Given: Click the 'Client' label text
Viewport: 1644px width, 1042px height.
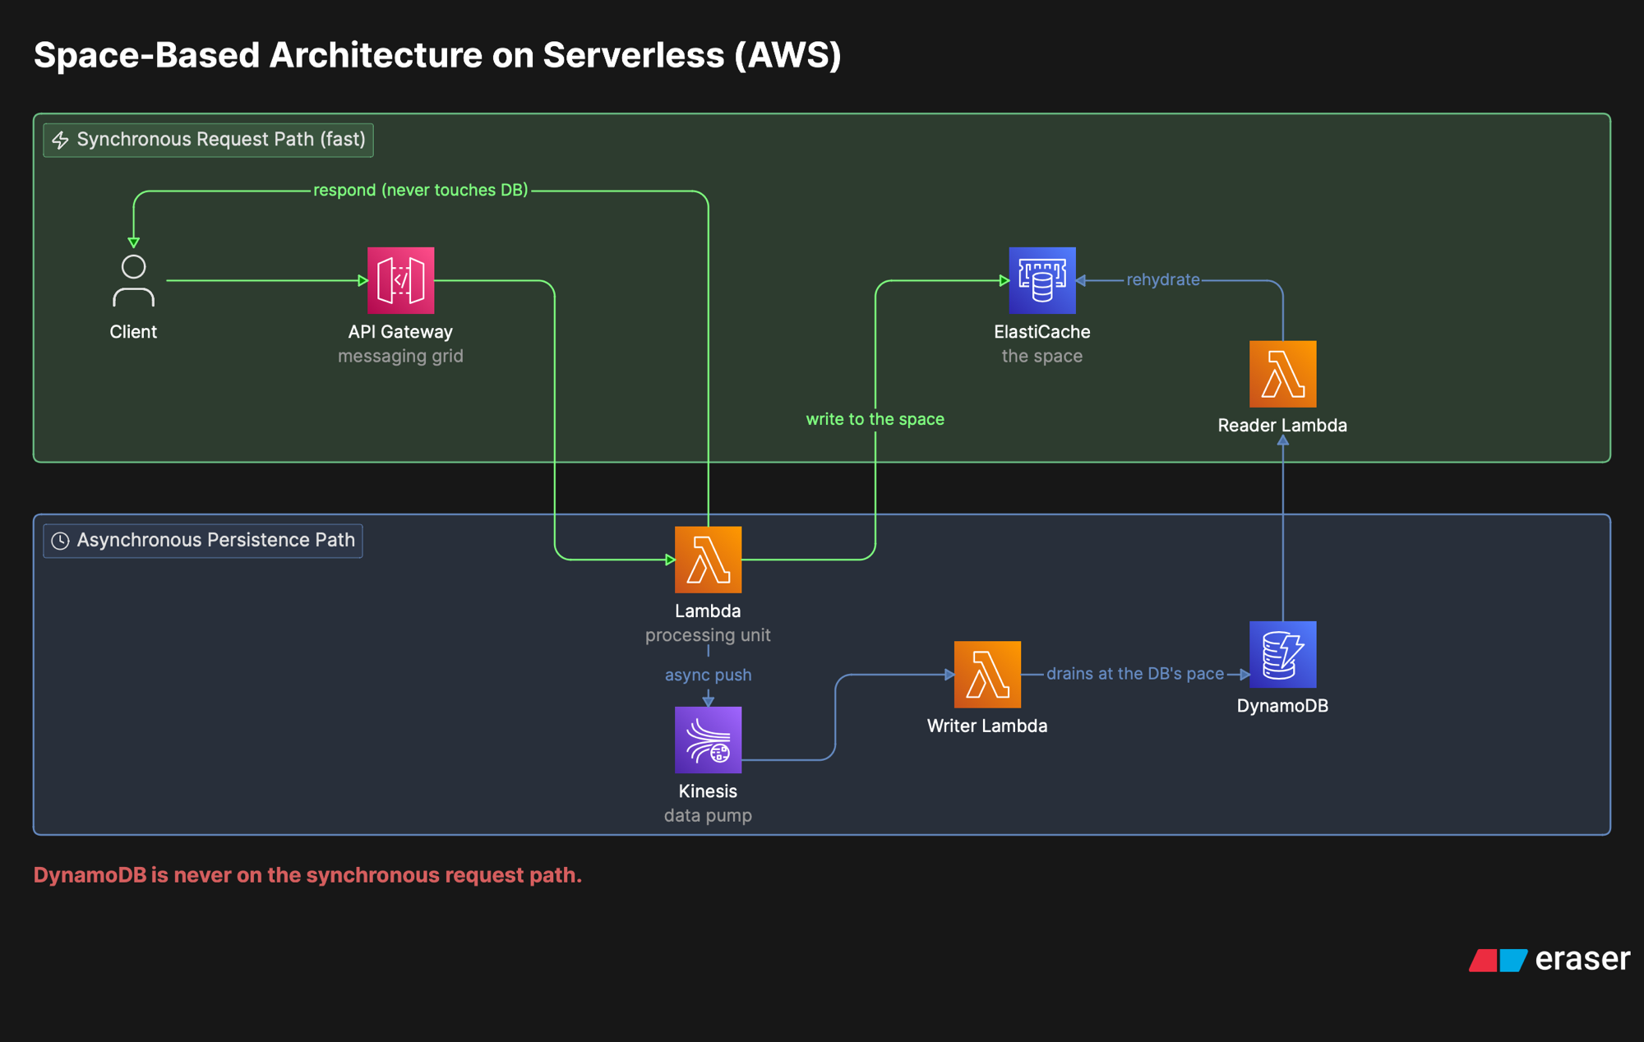Looking at the screenshot, I should (133, 332).
